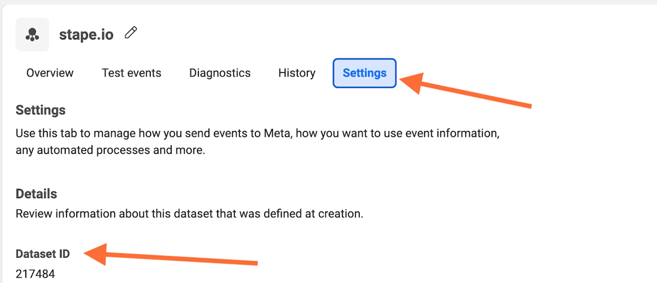Click the 'any automated processes and more' line
Viewport: 657px width, 283px height.
point(110,150)
